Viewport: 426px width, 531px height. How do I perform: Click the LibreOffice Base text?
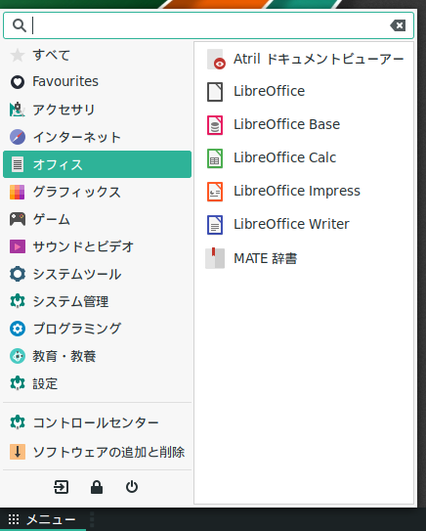286,124
